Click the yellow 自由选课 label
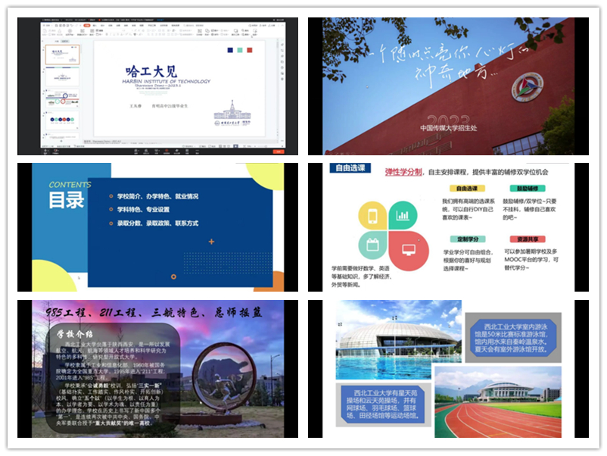 coord(466,189)
